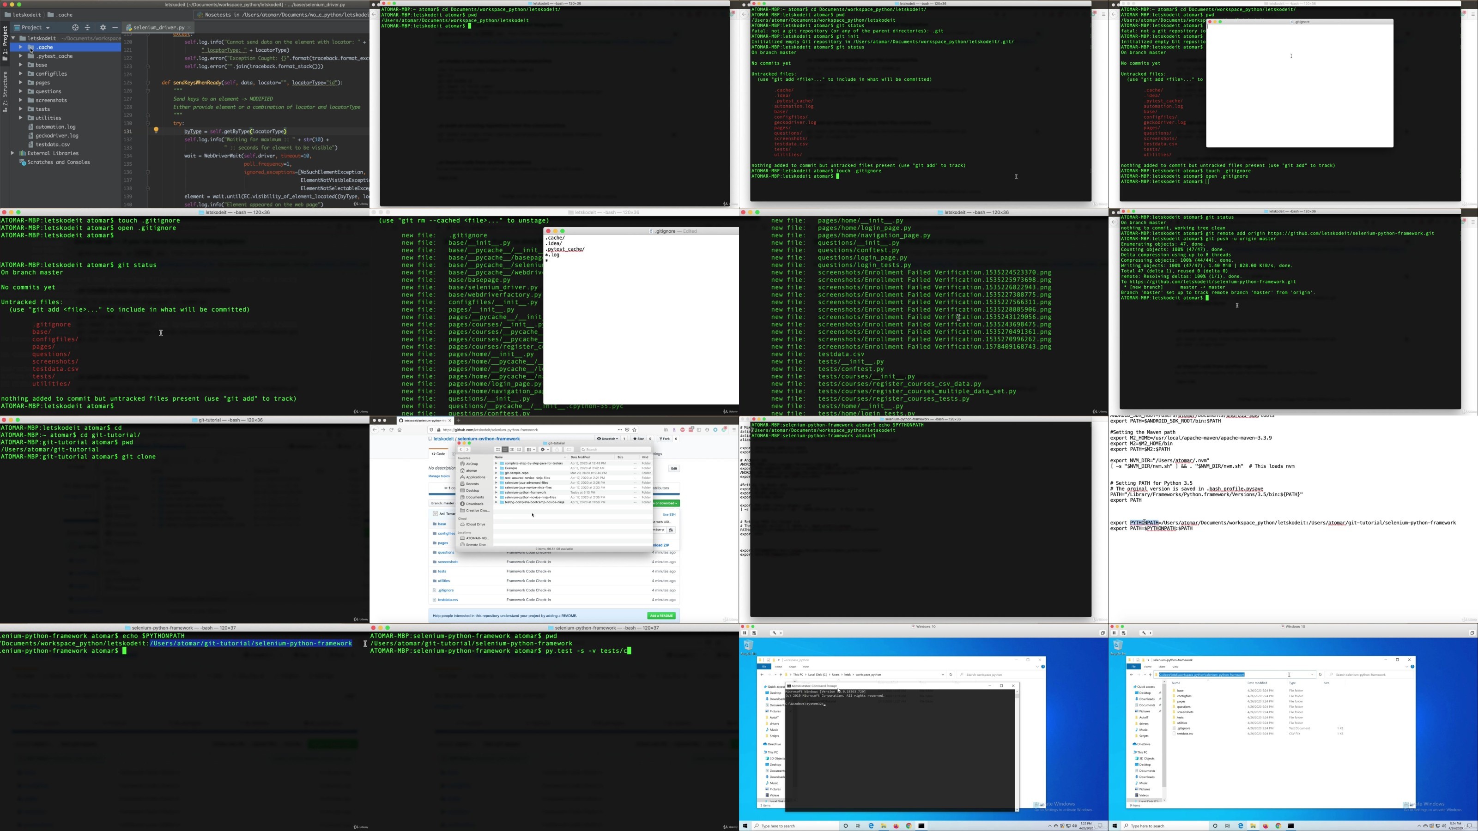This screenshot has height=831, width=1478.
Task: Click the Finder Search field in git-tutorial window
Action: (616, 450)
